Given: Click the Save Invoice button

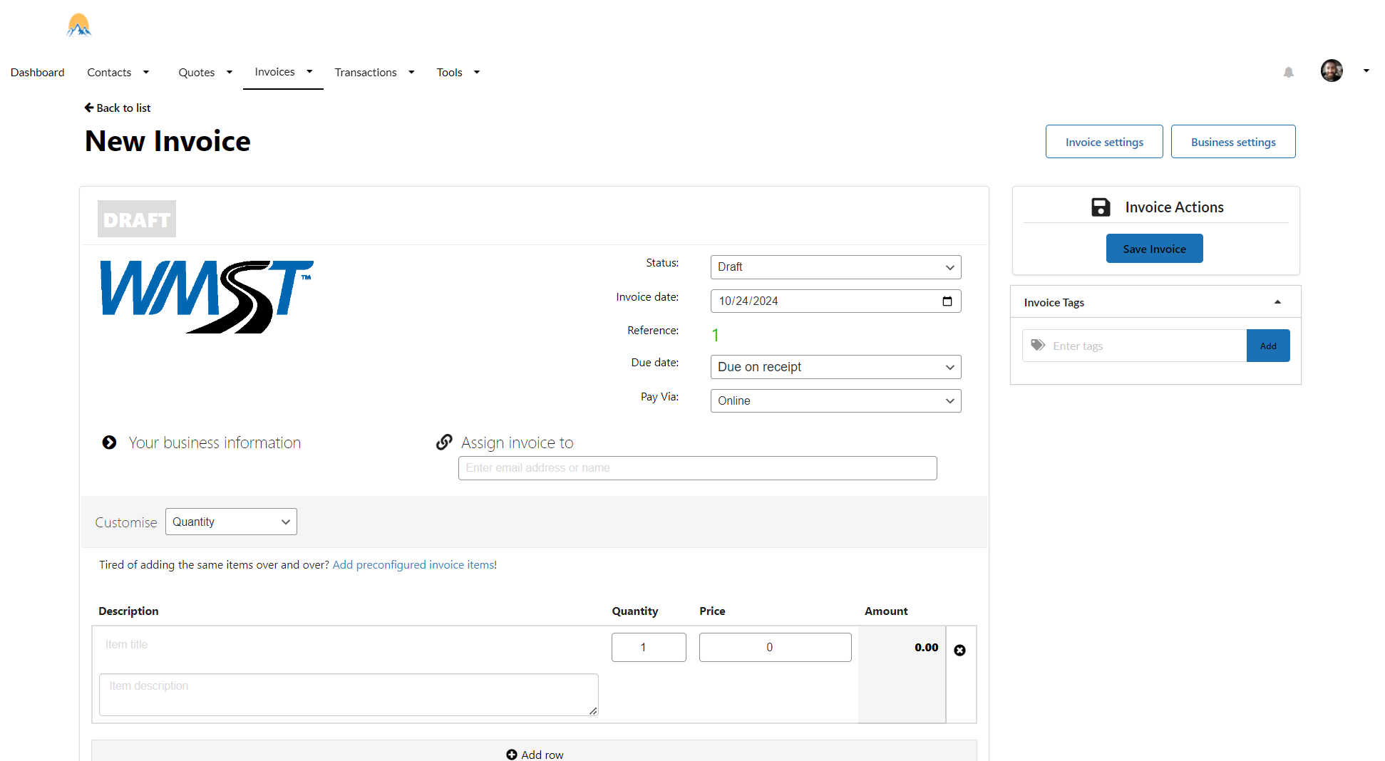Looking at the screenshot, I should [x=1154, y=249].
